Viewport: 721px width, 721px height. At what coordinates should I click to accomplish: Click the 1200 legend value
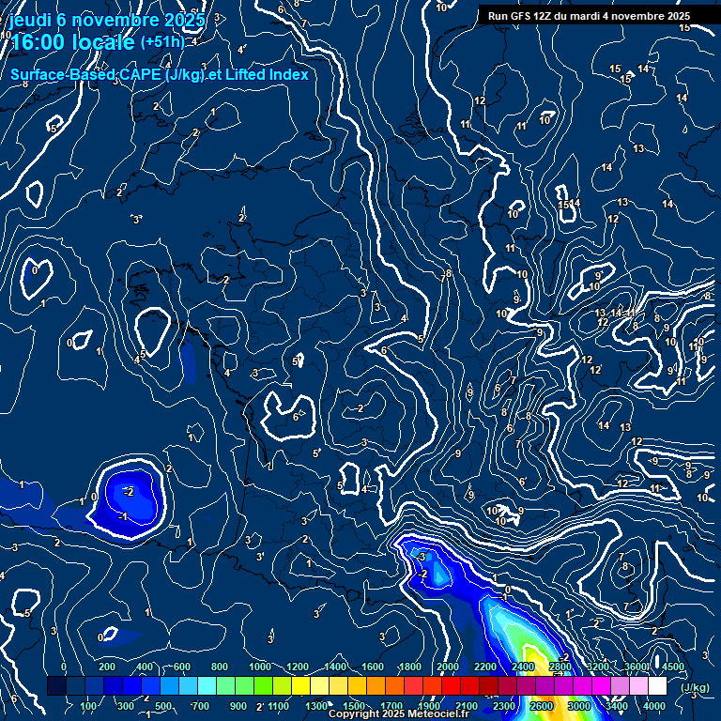coord(298,667)
